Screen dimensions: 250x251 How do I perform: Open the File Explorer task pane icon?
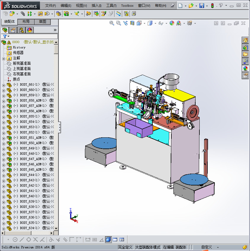[245, 54]
